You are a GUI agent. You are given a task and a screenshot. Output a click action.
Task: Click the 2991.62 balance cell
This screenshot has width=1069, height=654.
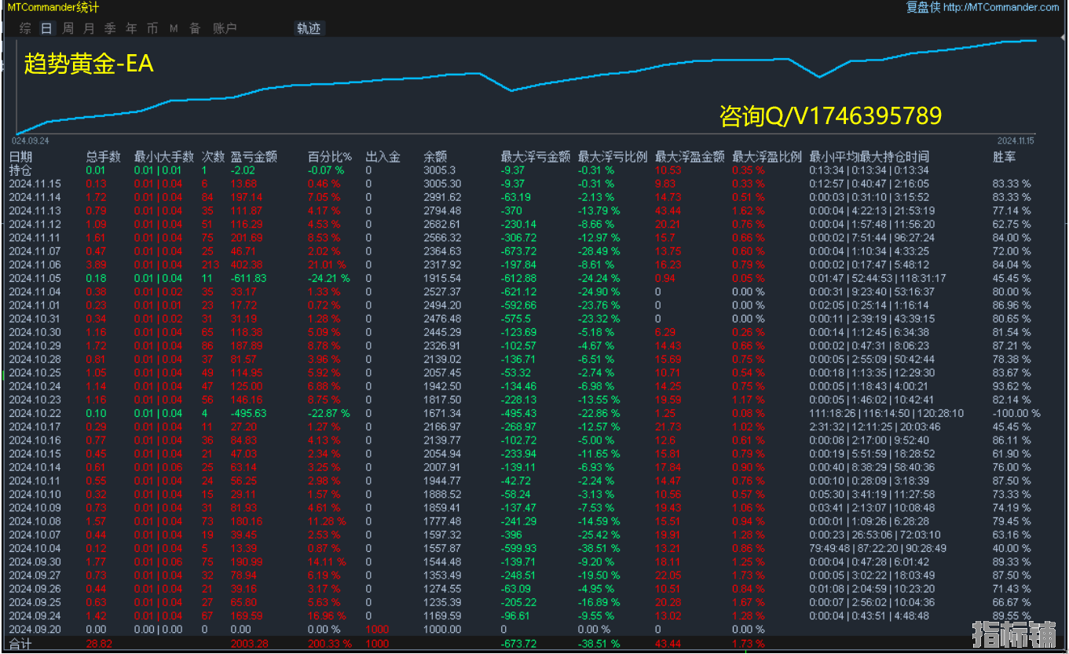tap(442, 197)
